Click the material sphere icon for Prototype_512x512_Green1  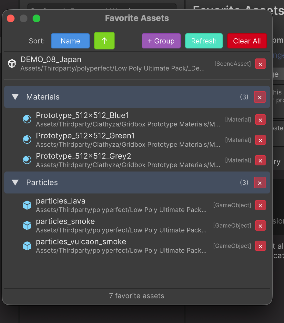(27, 140)
